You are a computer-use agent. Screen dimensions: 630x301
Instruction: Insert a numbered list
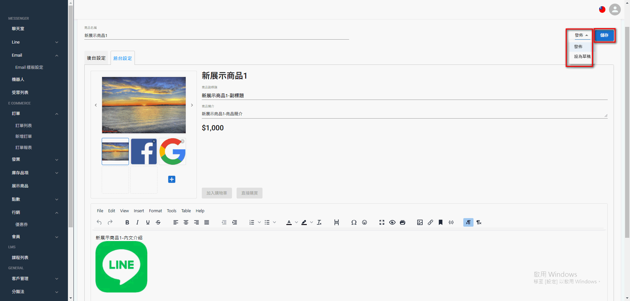(252, 222)
